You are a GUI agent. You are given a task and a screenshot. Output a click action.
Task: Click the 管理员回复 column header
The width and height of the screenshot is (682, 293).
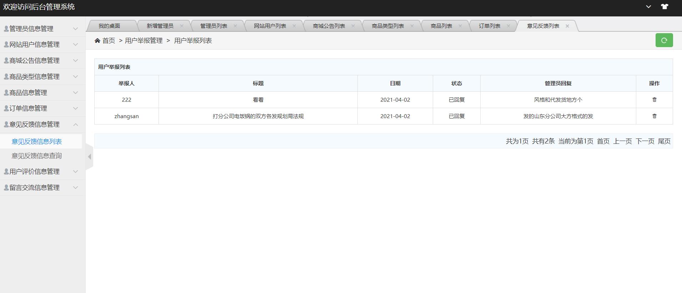pyautogui.click(x=558, y=84)
